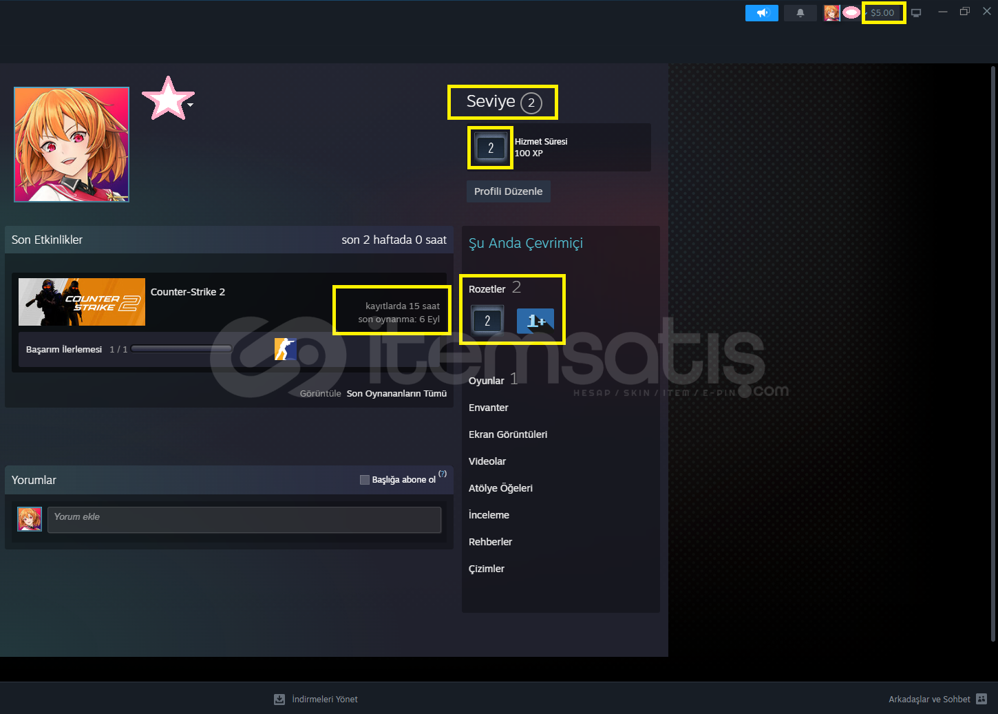Enable Başlığa abone ol checkbox

(365, 480)
